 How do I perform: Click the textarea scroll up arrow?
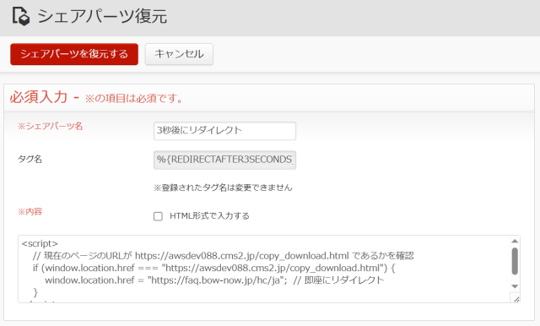pyautogui.click(x=515, y=241)
